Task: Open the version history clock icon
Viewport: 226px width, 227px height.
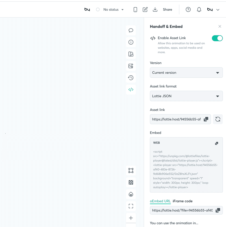Action: (x=131, y=78)
